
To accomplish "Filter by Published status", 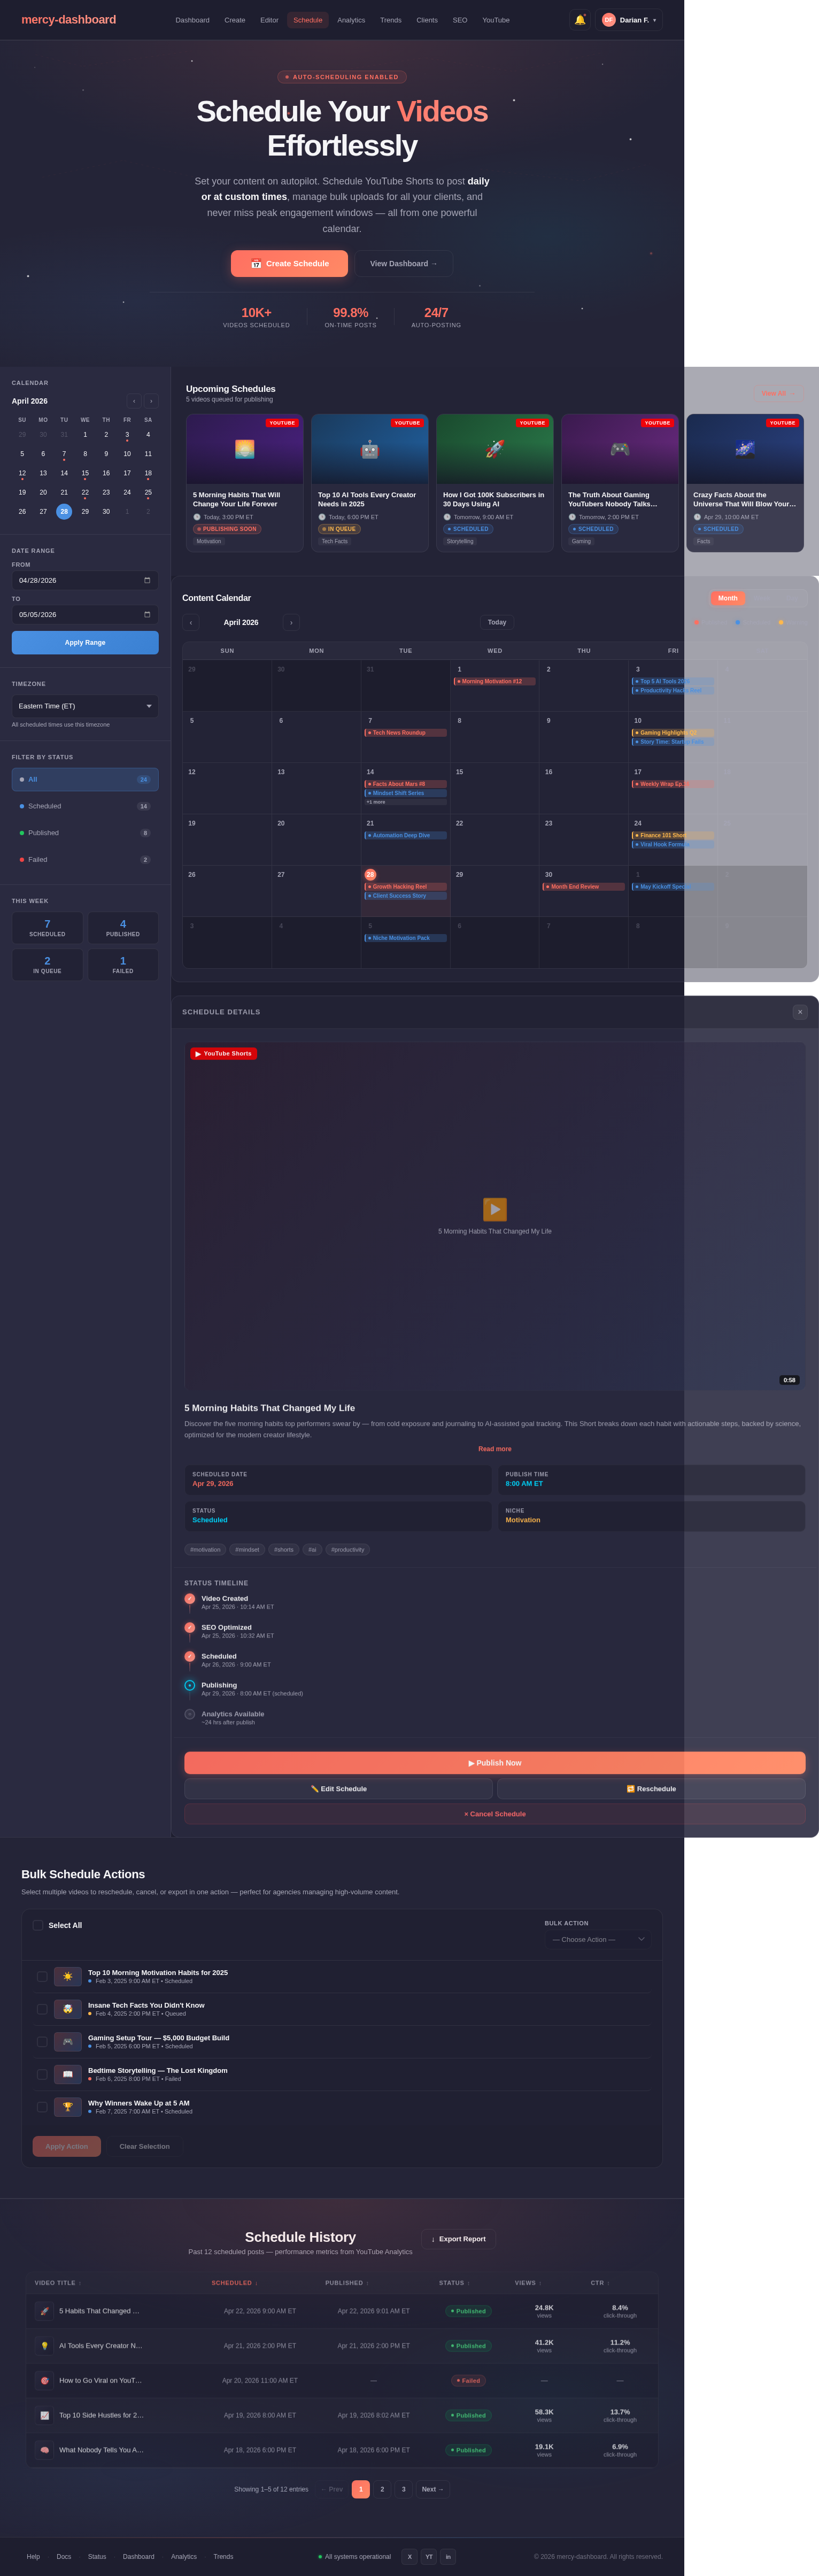I will 85,833.
